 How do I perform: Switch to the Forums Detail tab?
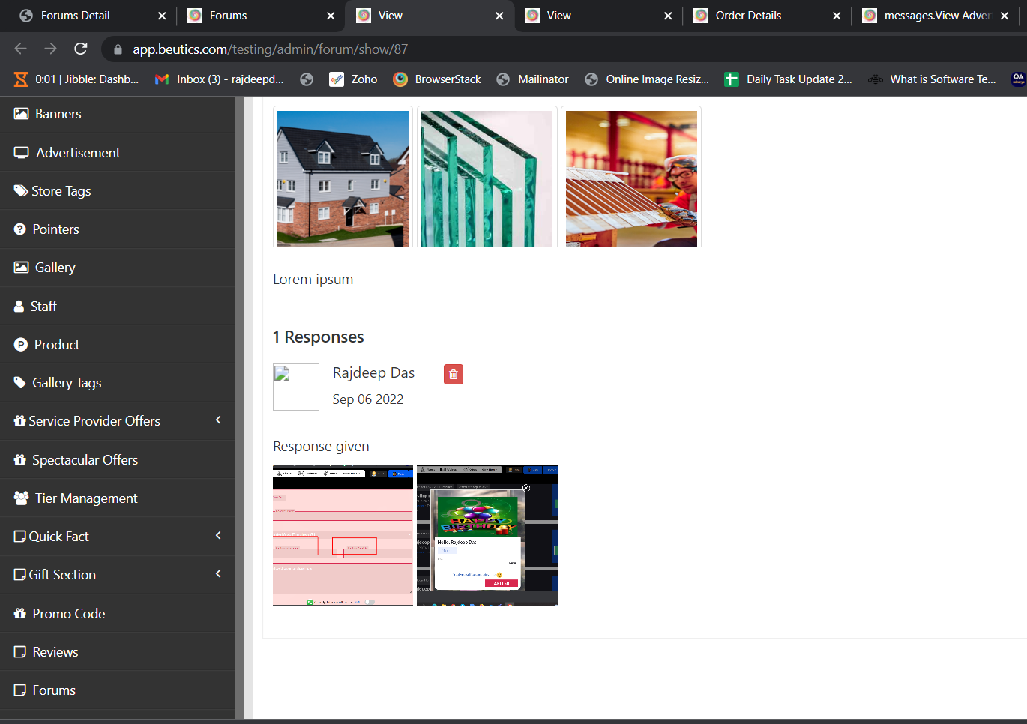[x=75, y=16]
